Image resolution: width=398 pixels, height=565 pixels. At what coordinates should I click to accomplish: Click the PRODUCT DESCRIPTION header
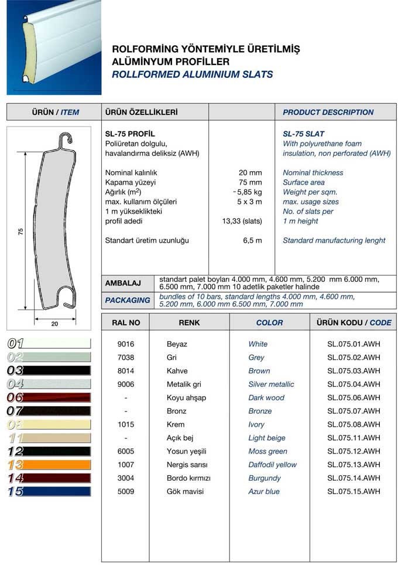(x=328, y=112)
